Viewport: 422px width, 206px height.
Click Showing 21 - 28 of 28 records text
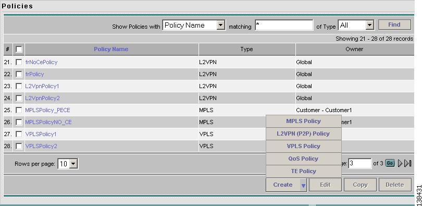374,39
